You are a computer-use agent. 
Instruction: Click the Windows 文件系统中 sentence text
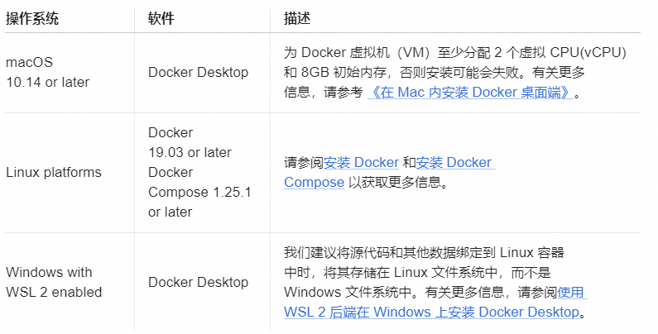point(348,292)
